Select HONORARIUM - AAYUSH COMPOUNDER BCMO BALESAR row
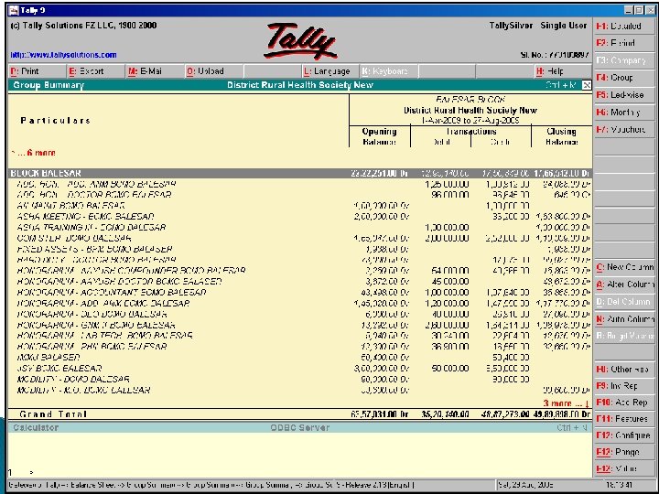Image resolution: width=659 pixels, height=494 pixels. pos(300,271)
